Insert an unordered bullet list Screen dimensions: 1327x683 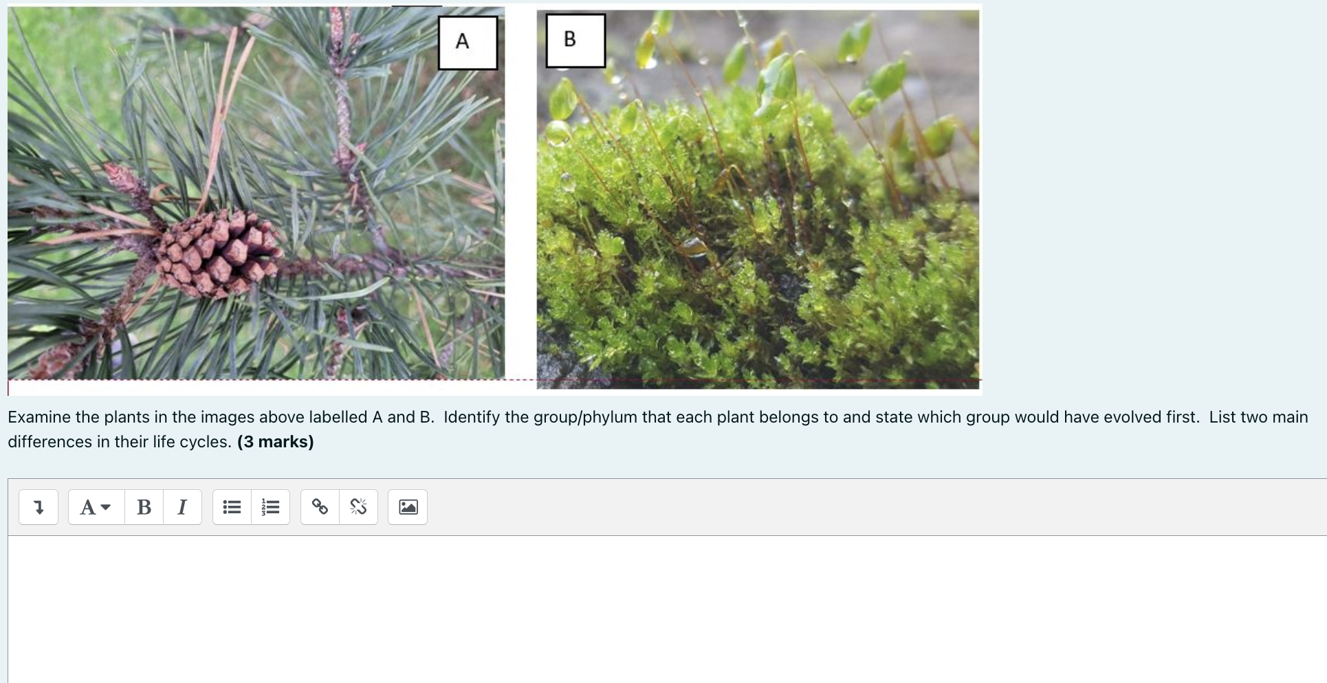click(232, 507)
